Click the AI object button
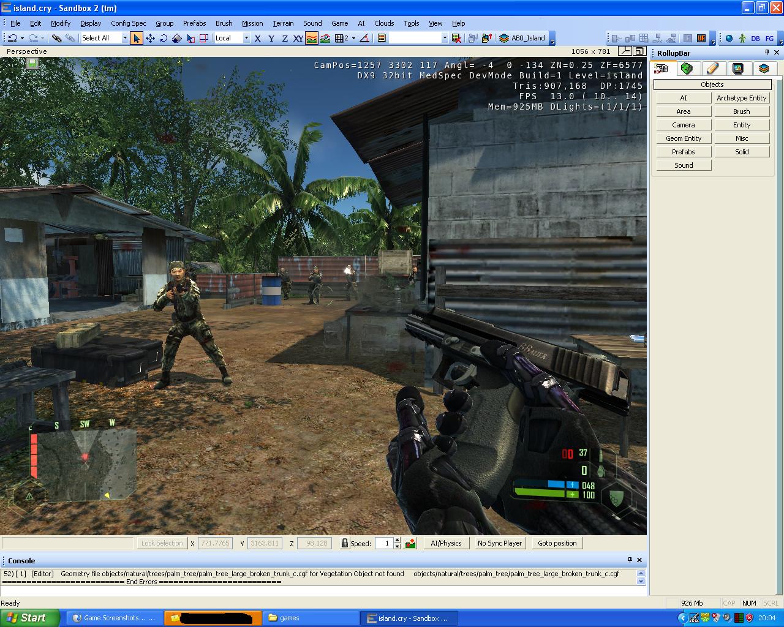Viewport: 784px width, 627px height. (684, 98)
